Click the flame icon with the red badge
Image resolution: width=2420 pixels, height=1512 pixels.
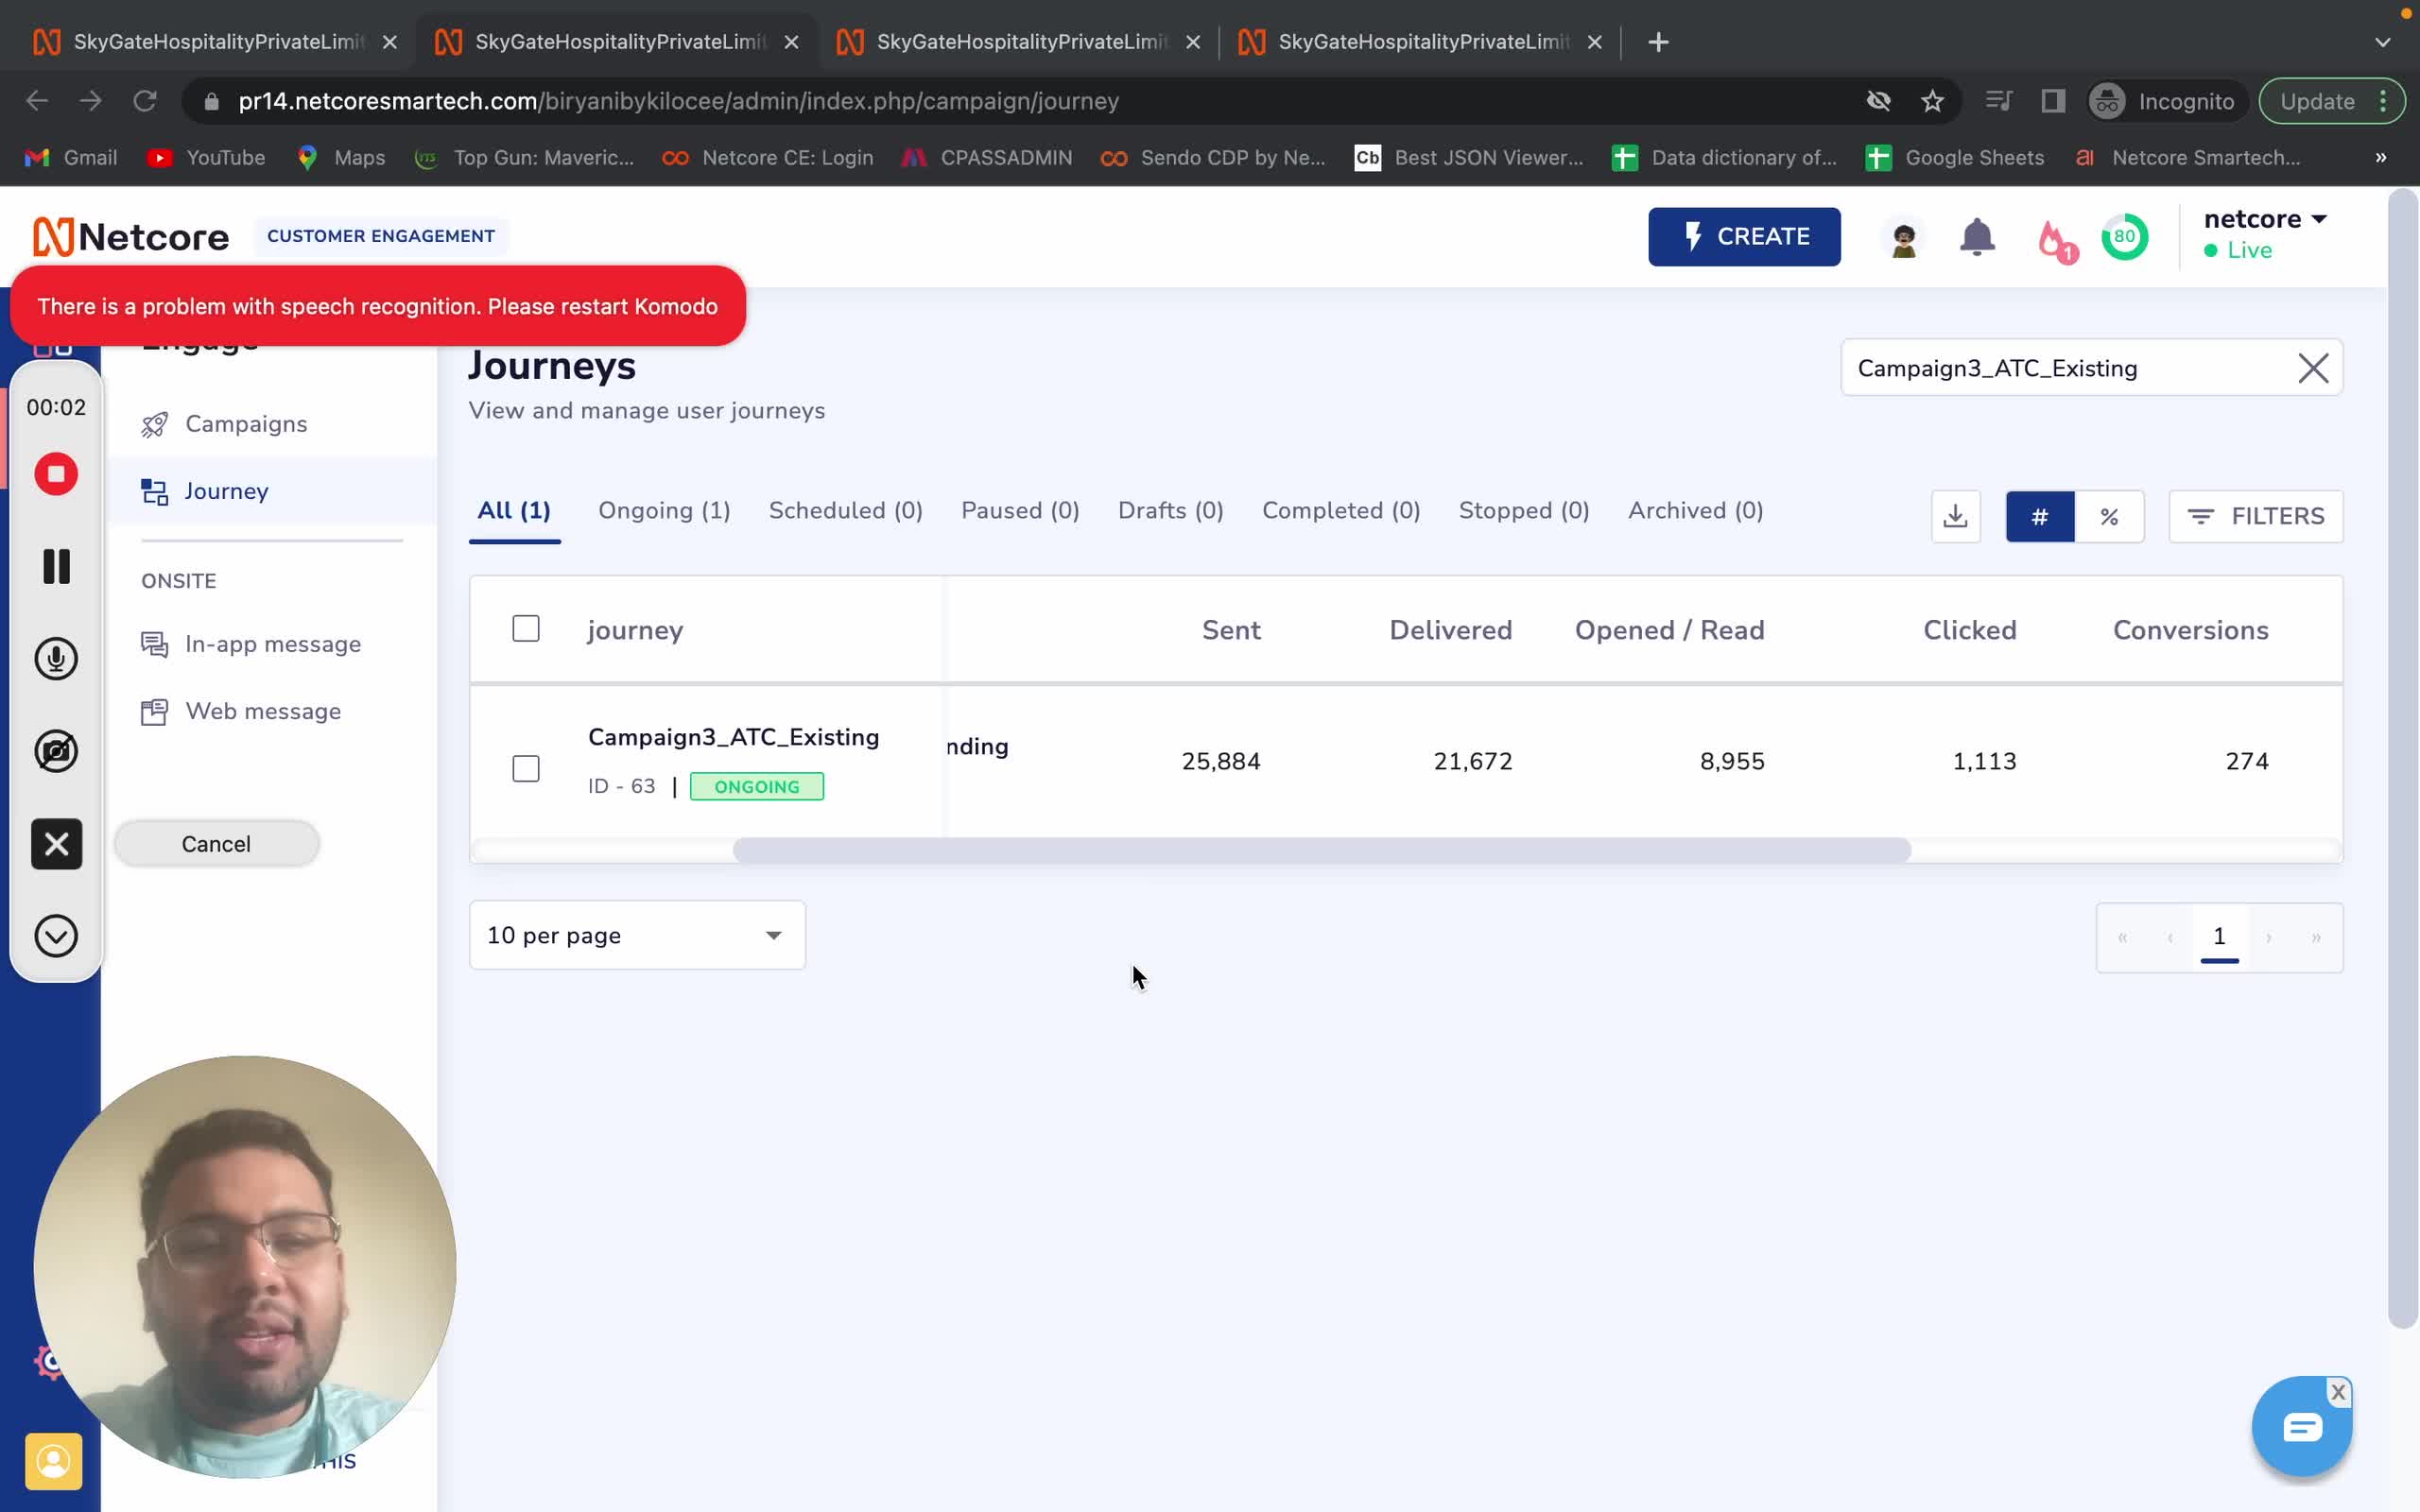[2054, 239]
